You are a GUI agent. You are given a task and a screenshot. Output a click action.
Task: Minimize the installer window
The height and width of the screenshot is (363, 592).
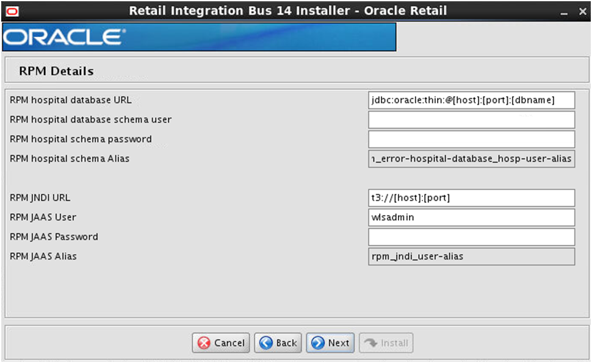coord(564,12)
